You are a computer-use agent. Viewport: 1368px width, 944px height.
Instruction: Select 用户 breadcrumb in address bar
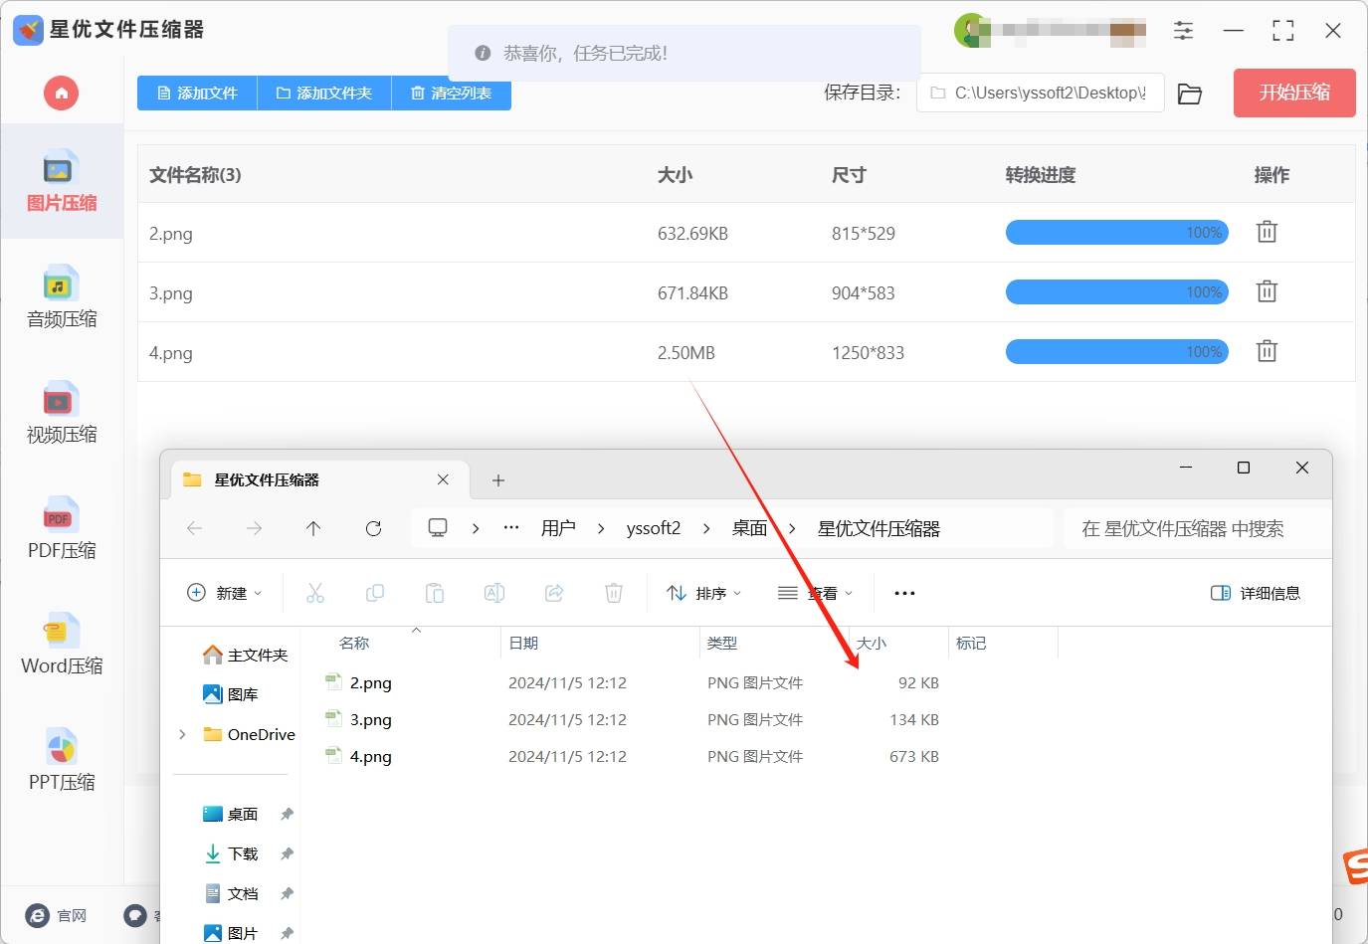[558, 528]
